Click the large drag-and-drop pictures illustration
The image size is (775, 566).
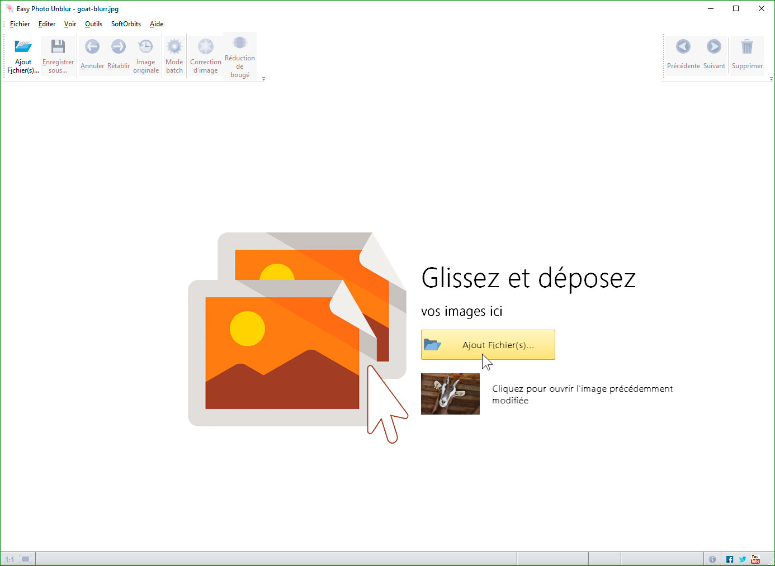point(298,337)
